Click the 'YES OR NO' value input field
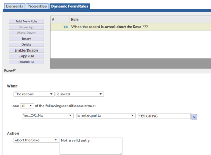 point(164,116)
